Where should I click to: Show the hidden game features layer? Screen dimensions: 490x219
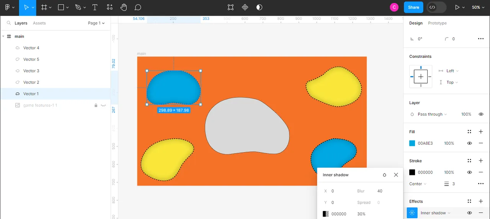[103, 105]
